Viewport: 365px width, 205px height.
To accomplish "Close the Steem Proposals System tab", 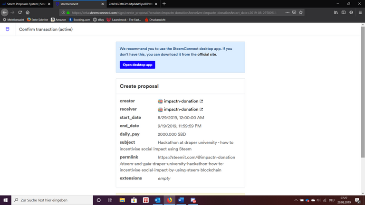I will 49,4.
